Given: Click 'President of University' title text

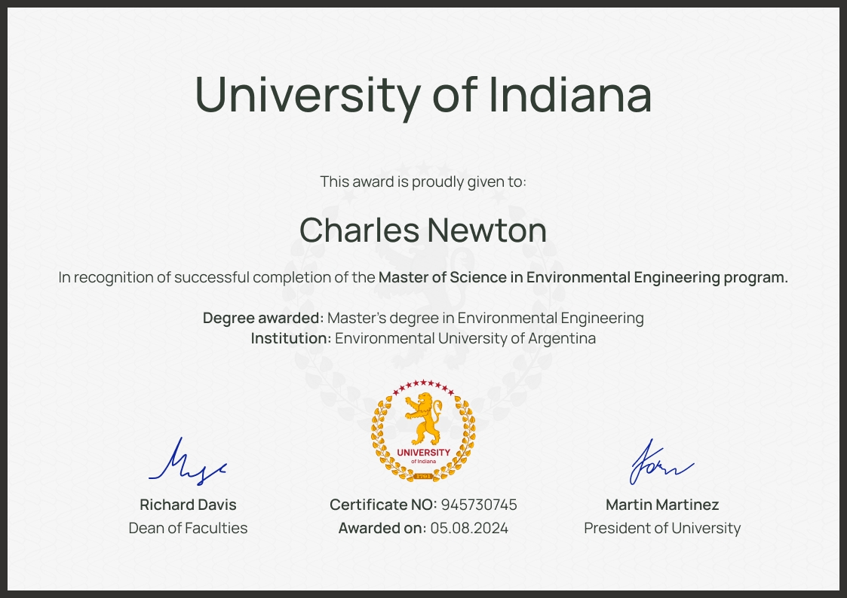Looking at the screenshot, I should tap(661, 528).
